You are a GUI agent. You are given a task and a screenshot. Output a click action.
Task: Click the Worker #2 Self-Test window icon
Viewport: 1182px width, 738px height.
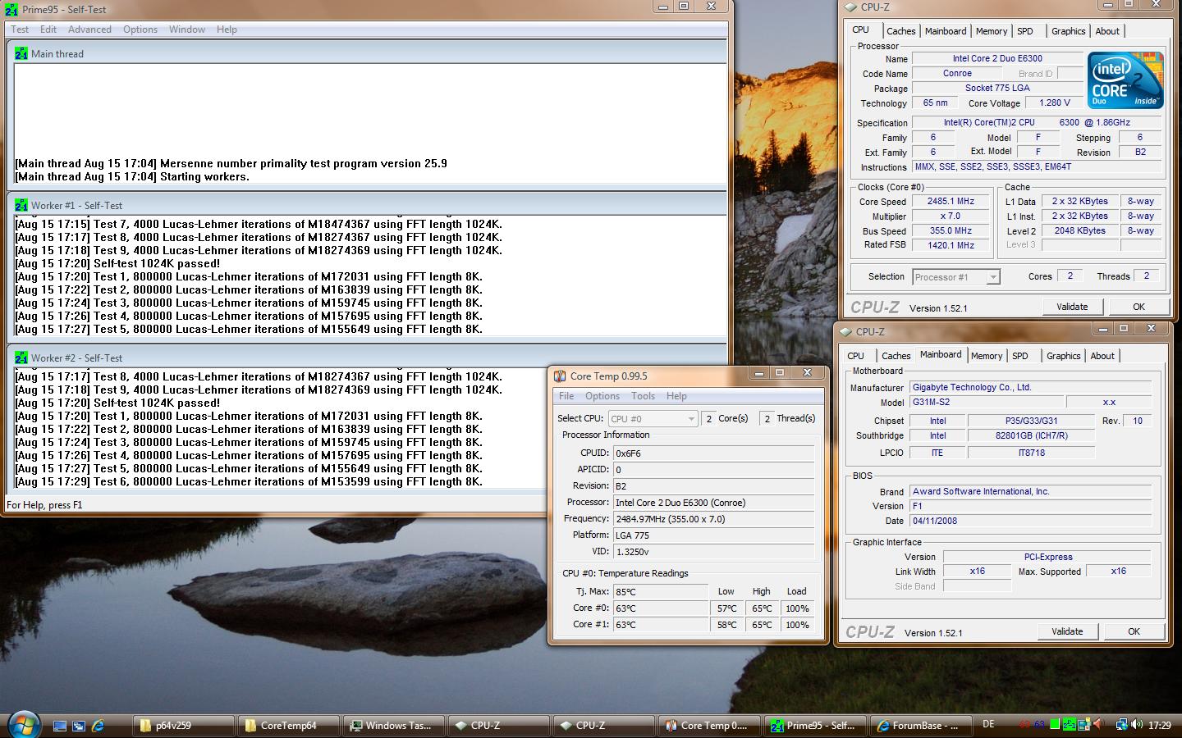tap(21, 358)
